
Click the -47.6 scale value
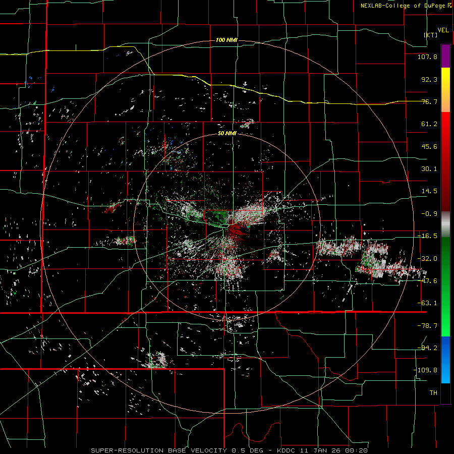(427, 281)
